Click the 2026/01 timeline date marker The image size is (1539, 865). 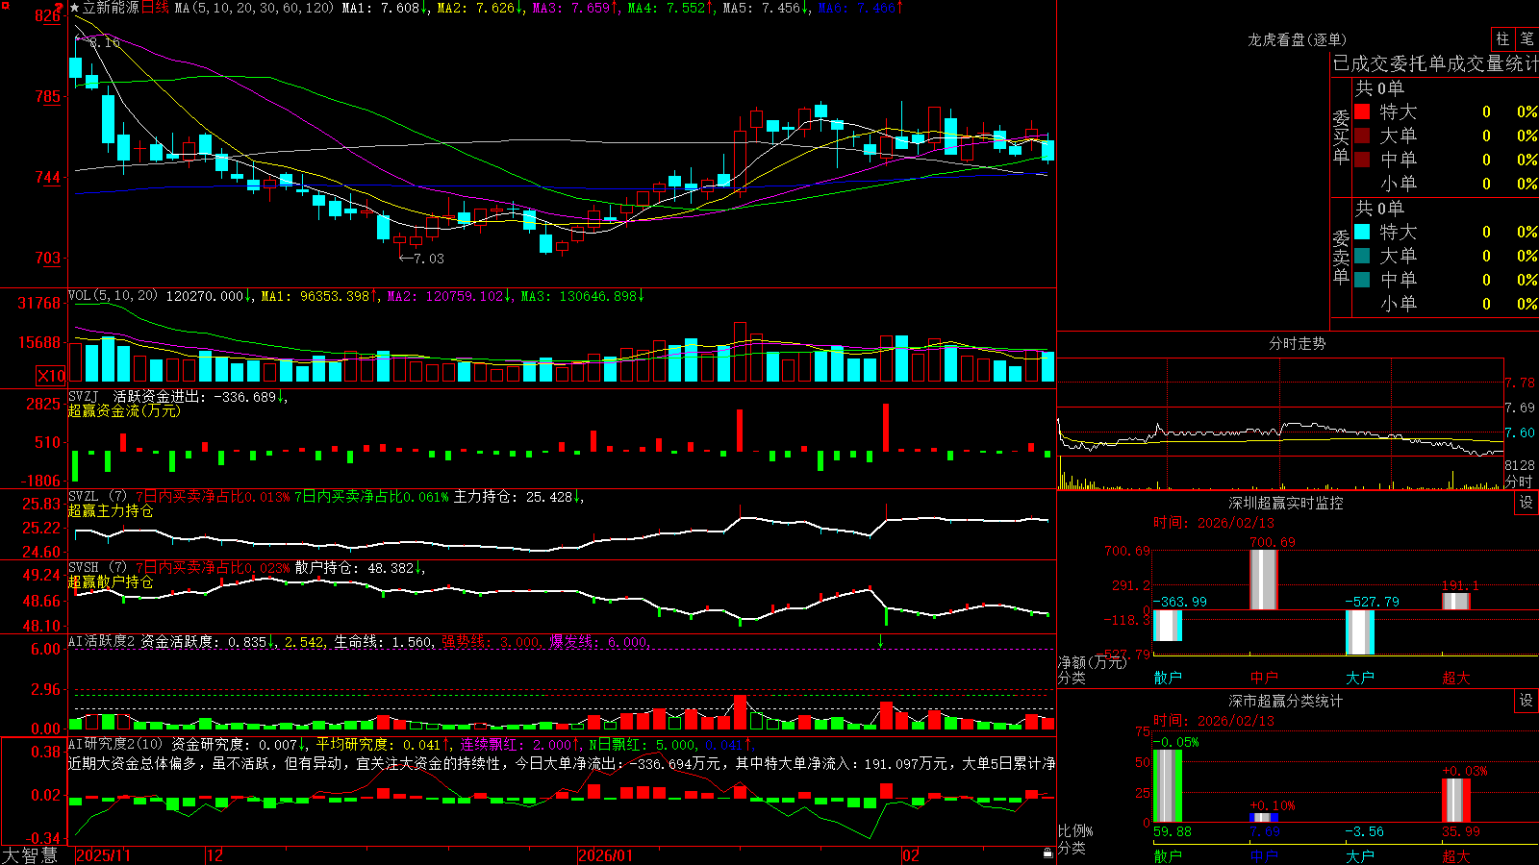tap(607, 855)
